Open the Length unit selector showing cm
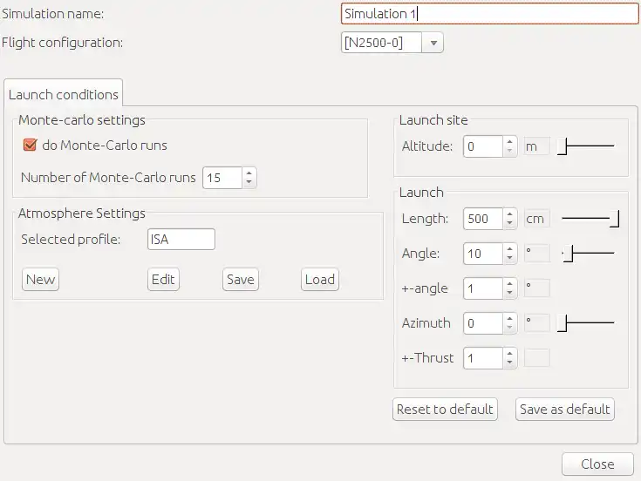The height and width of the screenshot is (481, 641). tap(536, 219)
